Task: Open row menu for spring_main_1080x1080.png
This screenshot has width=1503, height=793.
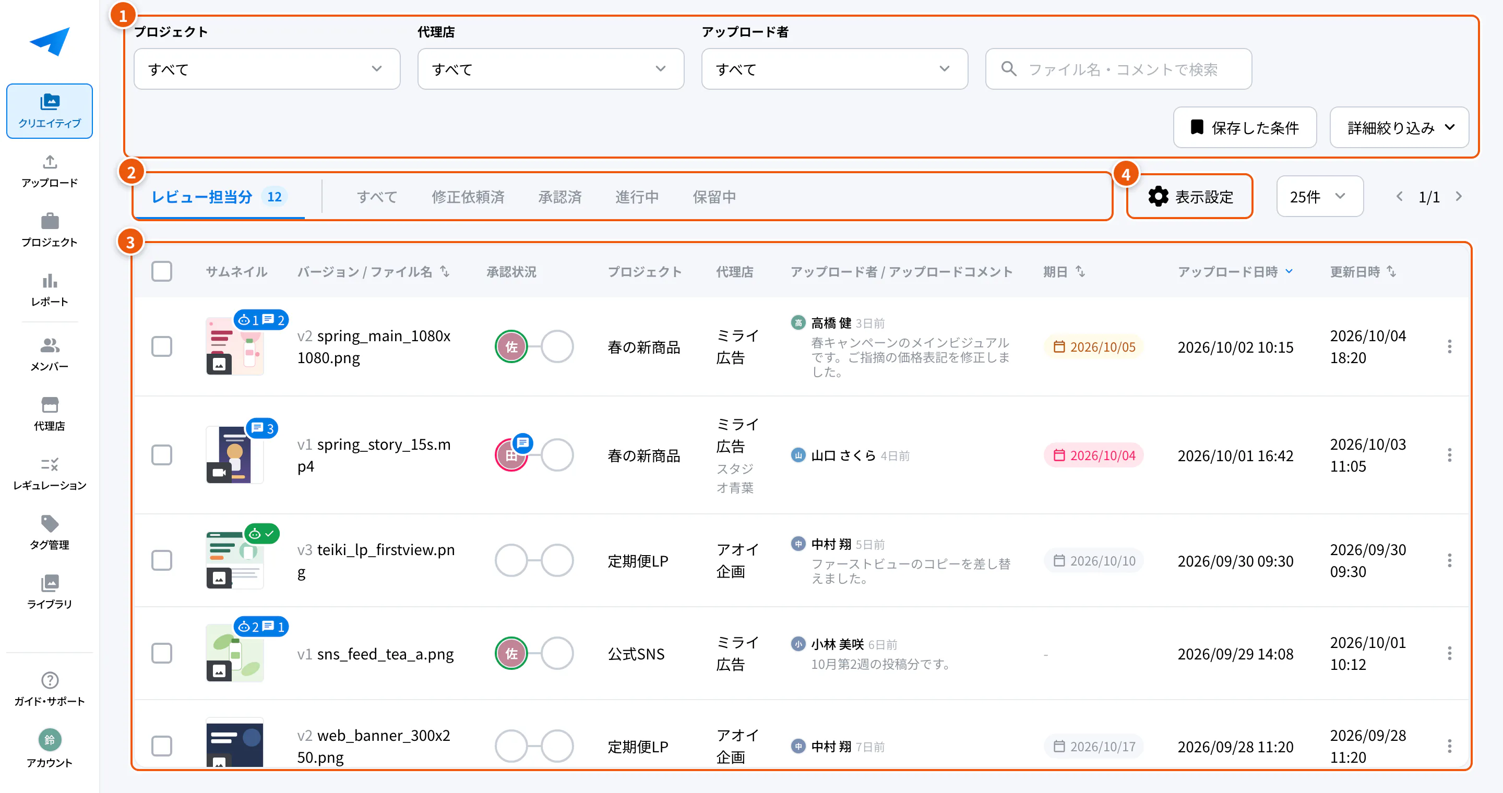Action: click(x=1449, y=347)
